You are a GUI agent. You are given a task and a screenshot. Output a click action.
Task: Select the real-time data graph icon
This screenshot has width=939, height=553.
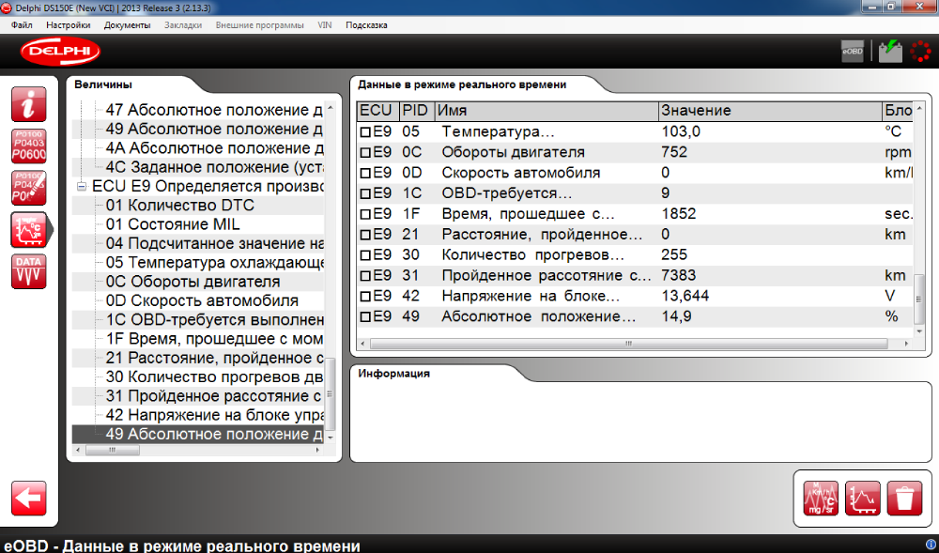(x=29, y=230)
